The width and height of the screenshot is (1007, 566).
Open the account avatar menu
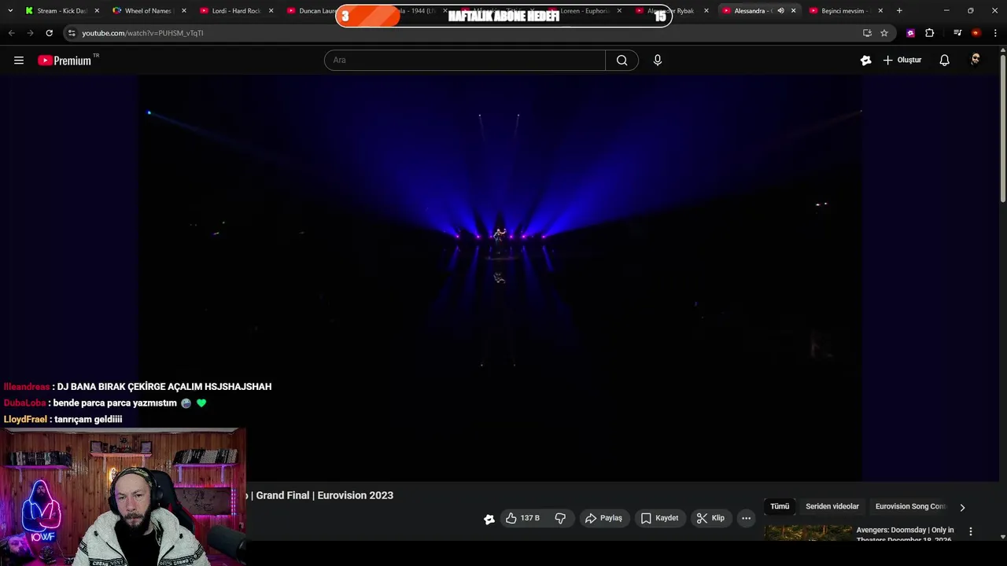click(976, 60)
